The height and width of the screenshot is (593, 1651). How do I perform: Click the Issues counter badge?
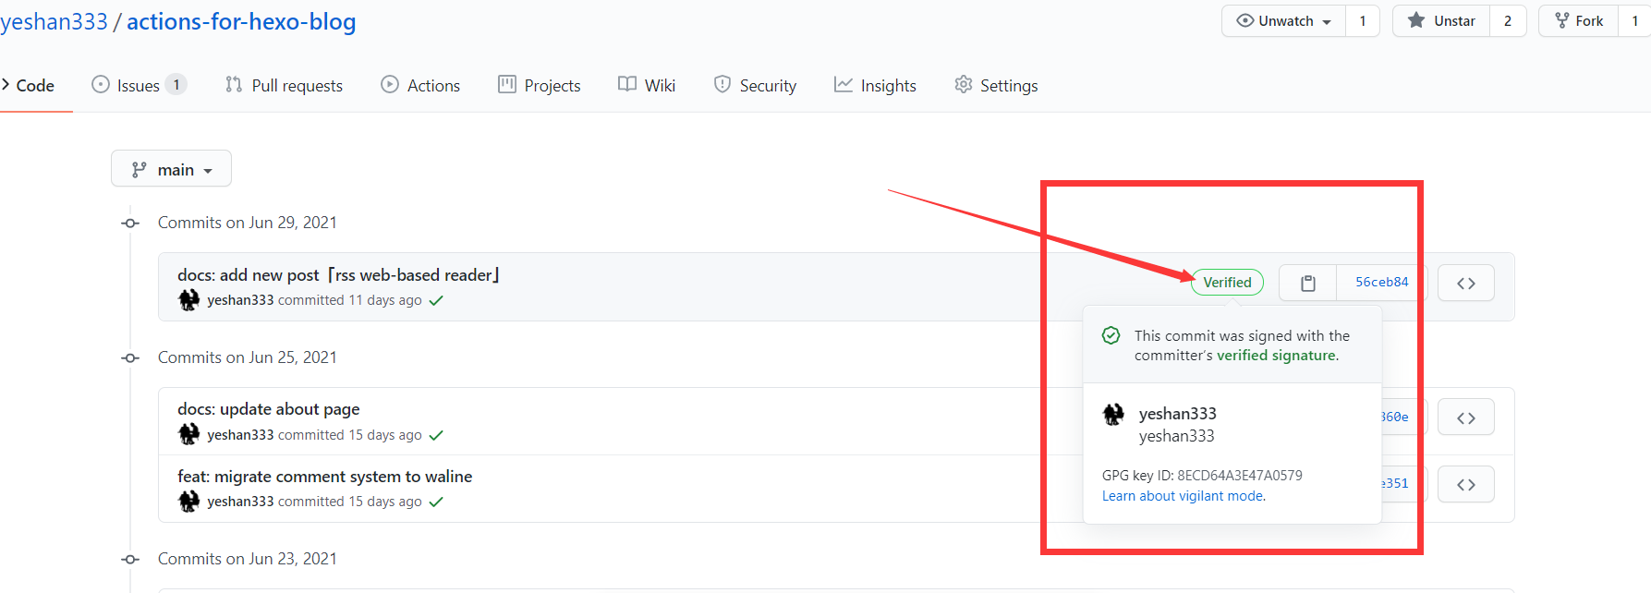tap(176, 85)
